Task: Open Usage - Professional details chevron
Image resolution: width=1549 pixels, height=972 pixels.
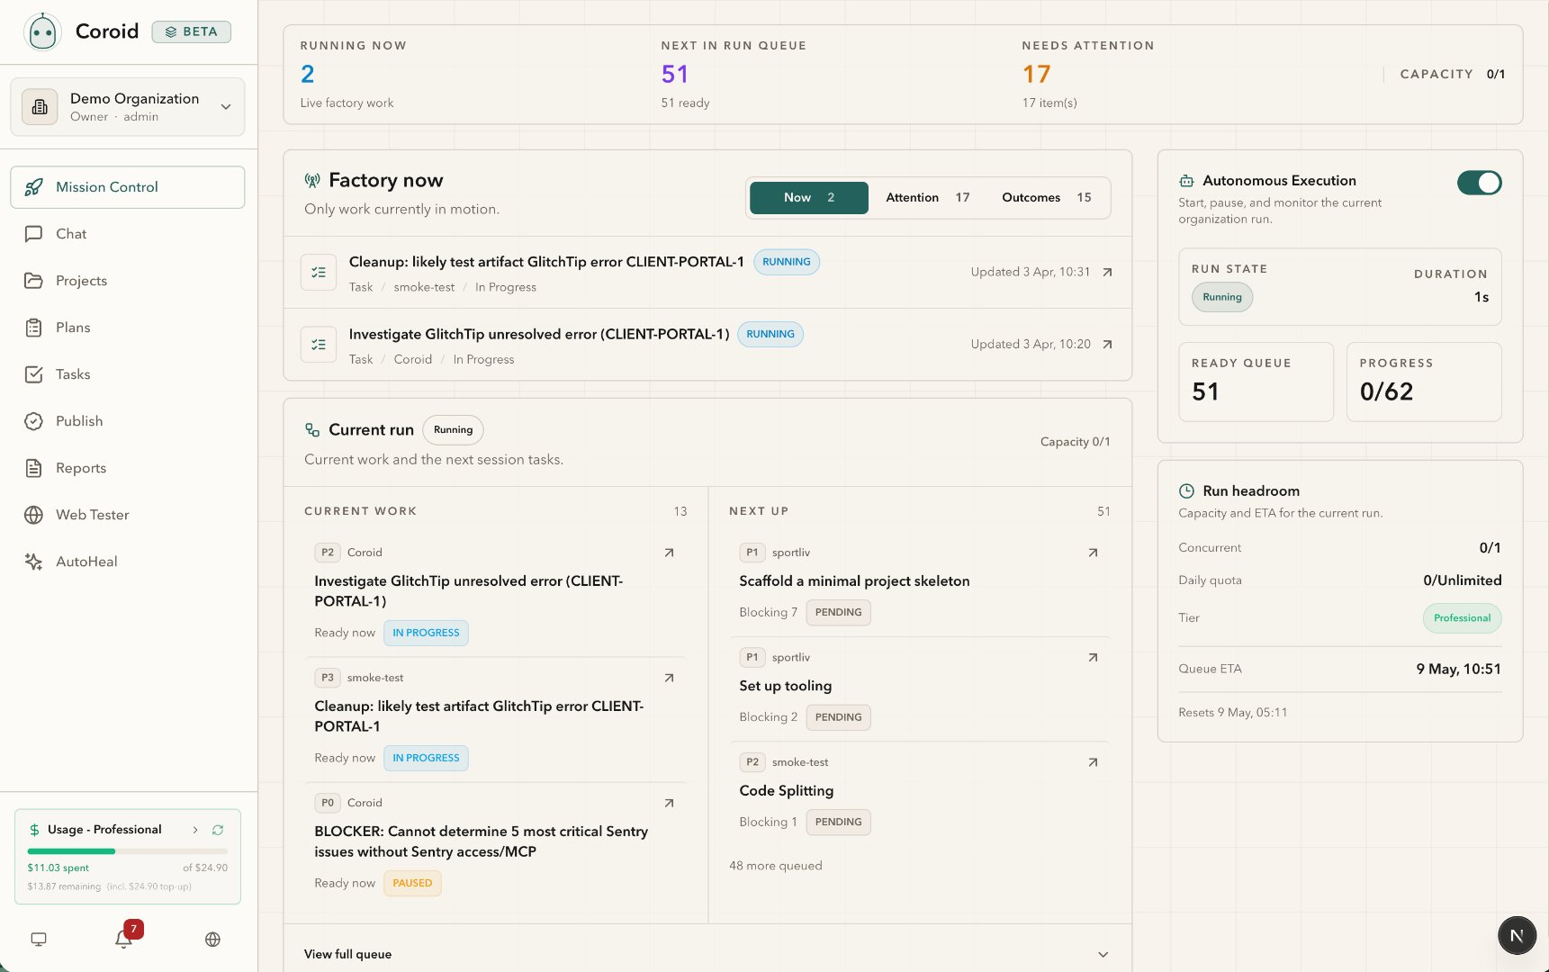Action: 194,830
